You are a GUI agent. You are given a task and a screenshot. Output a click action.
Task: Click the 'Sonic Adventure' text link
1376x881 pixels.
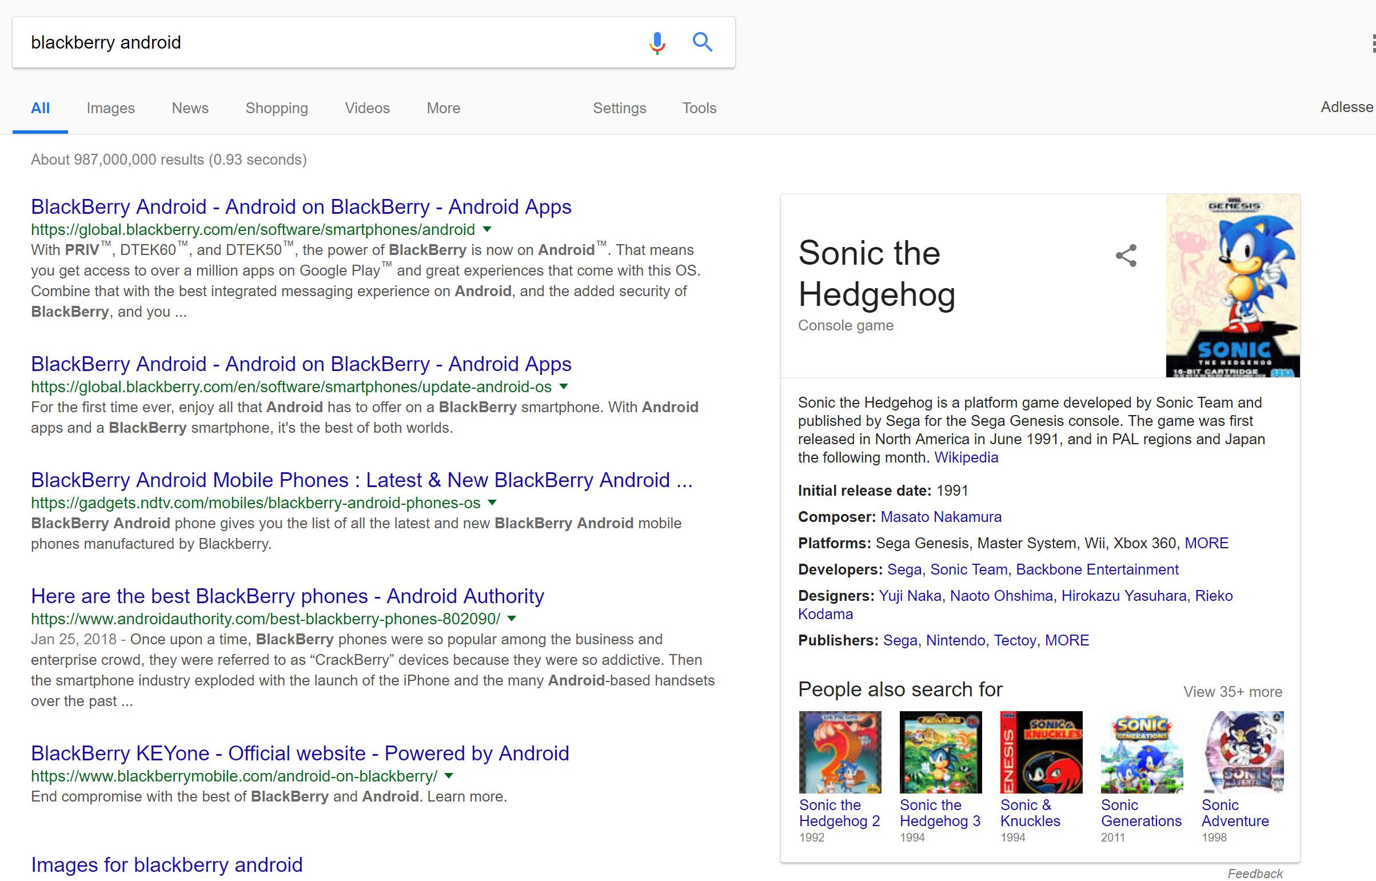1235,813
